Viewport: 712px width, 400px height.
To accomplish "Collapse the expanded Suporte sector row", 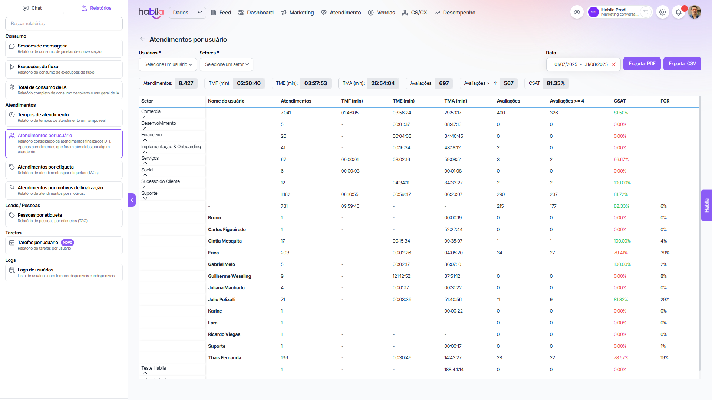I will (145, 199).
